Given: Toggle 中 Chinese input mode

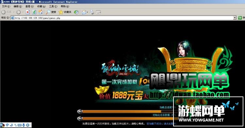Looking at the screenshot, I should (7, 125).
